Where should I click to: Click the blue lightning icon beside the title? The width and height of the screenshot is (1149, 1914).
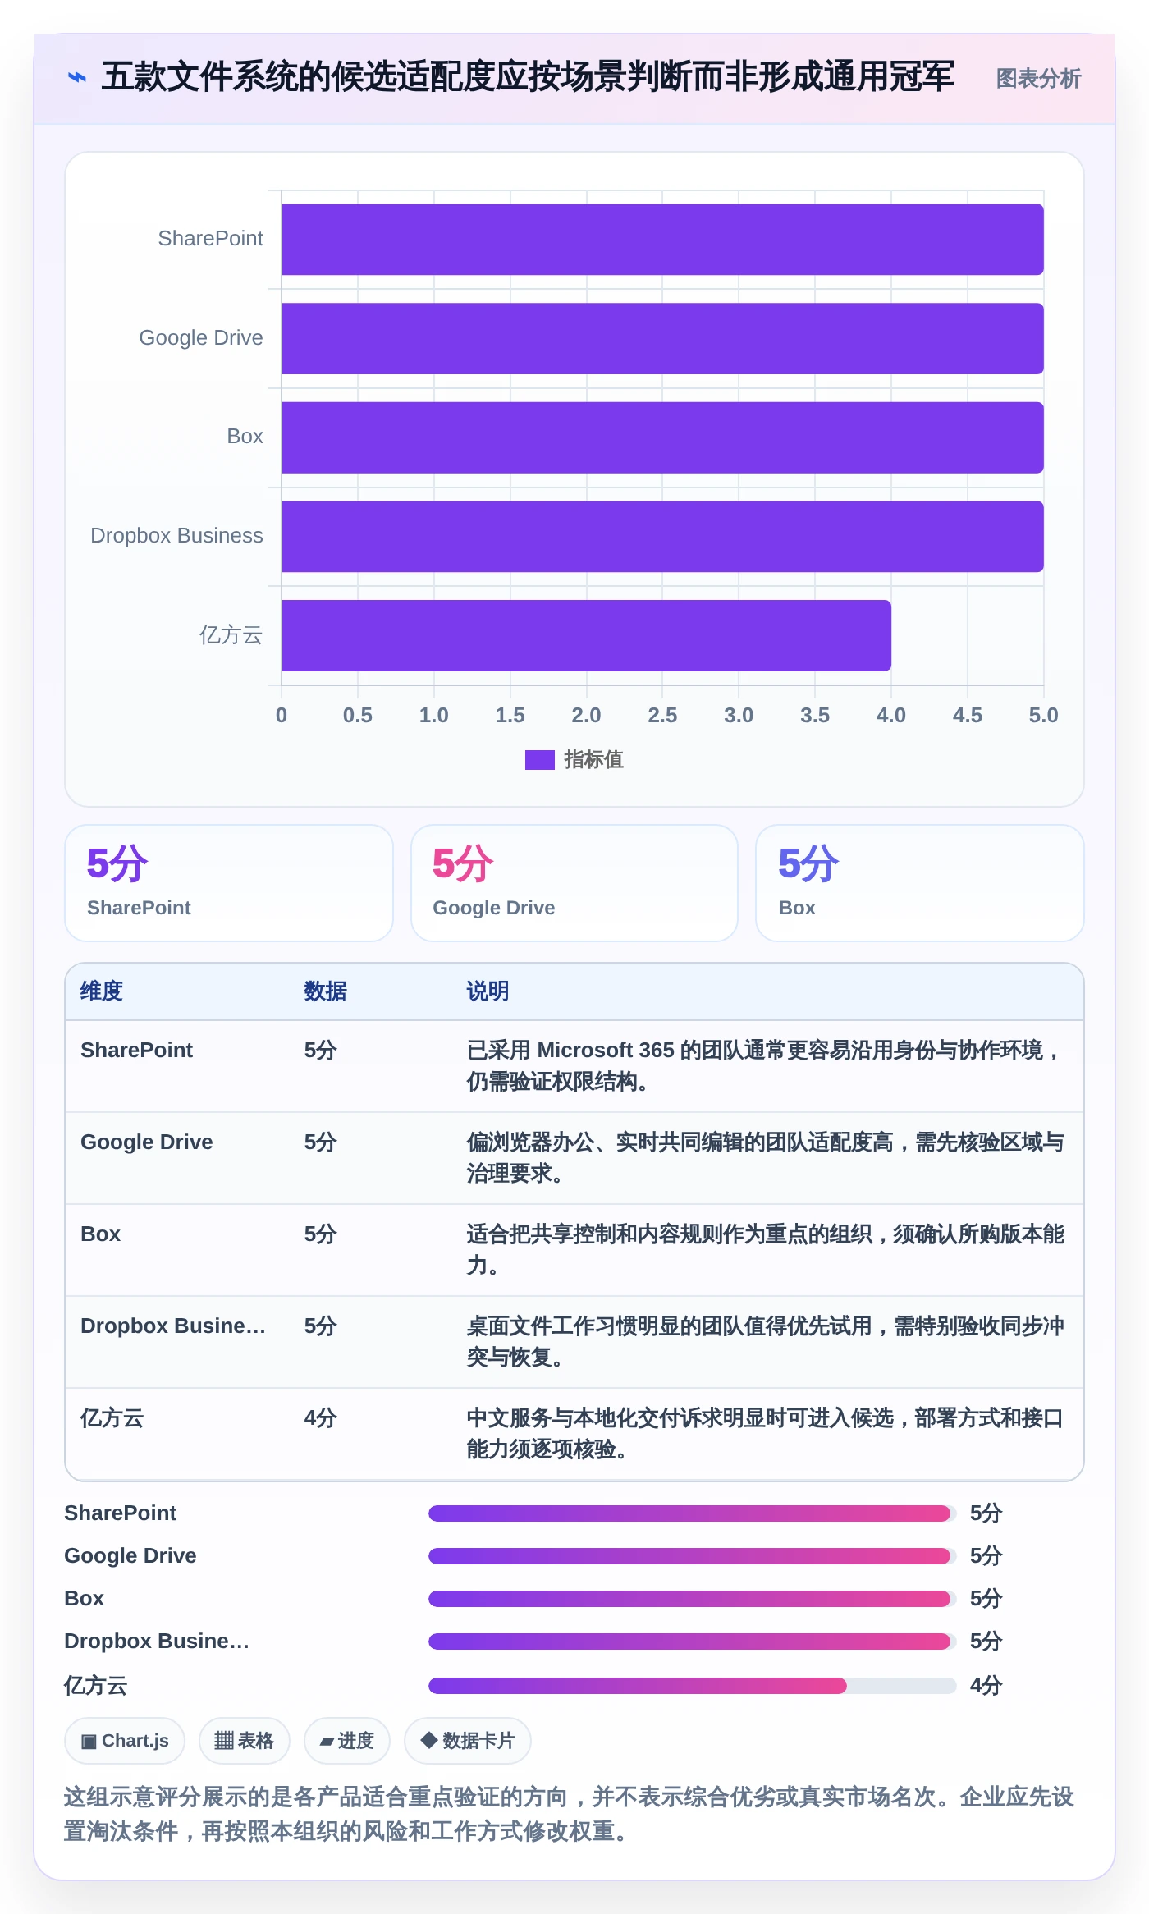tap(76, 78)
